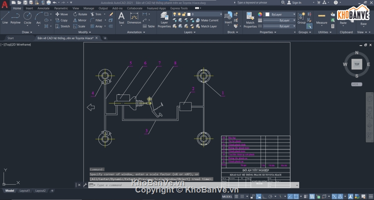Expand the Annotation panel
Image resolution: width=374 pixels, height=200 pixels.
coord(136,32)
